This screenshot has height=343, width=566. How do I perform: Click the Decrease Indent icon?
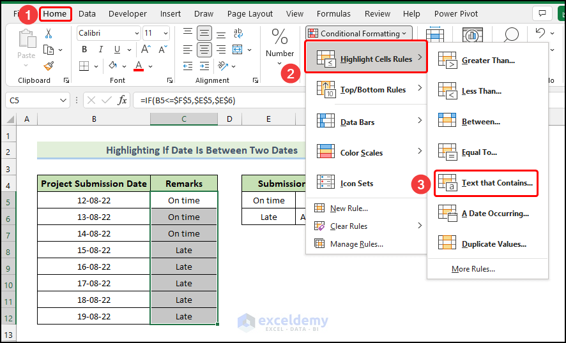[188, 66]
